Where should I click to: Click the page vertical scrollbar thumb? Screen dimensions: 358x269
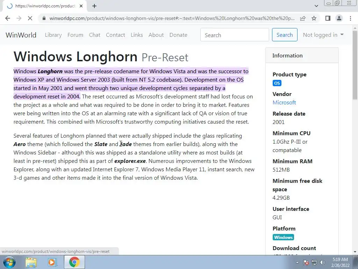[x=355, y=65]
